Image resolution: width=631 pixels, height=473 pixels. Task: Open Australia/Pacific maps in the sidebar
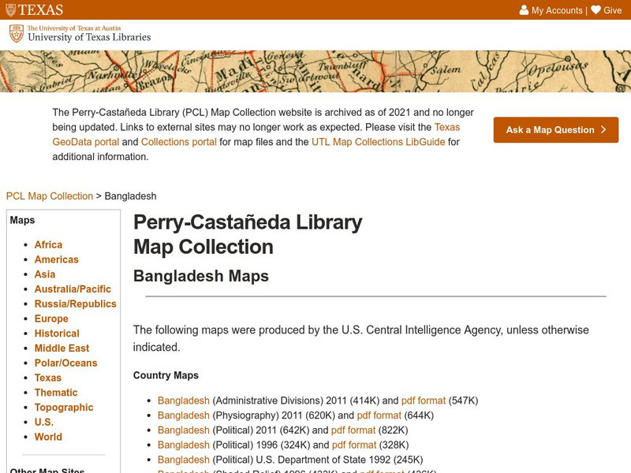(73, 289)
